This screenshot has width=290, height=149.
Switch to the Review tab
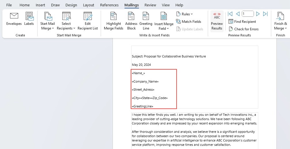click(150, 5)
